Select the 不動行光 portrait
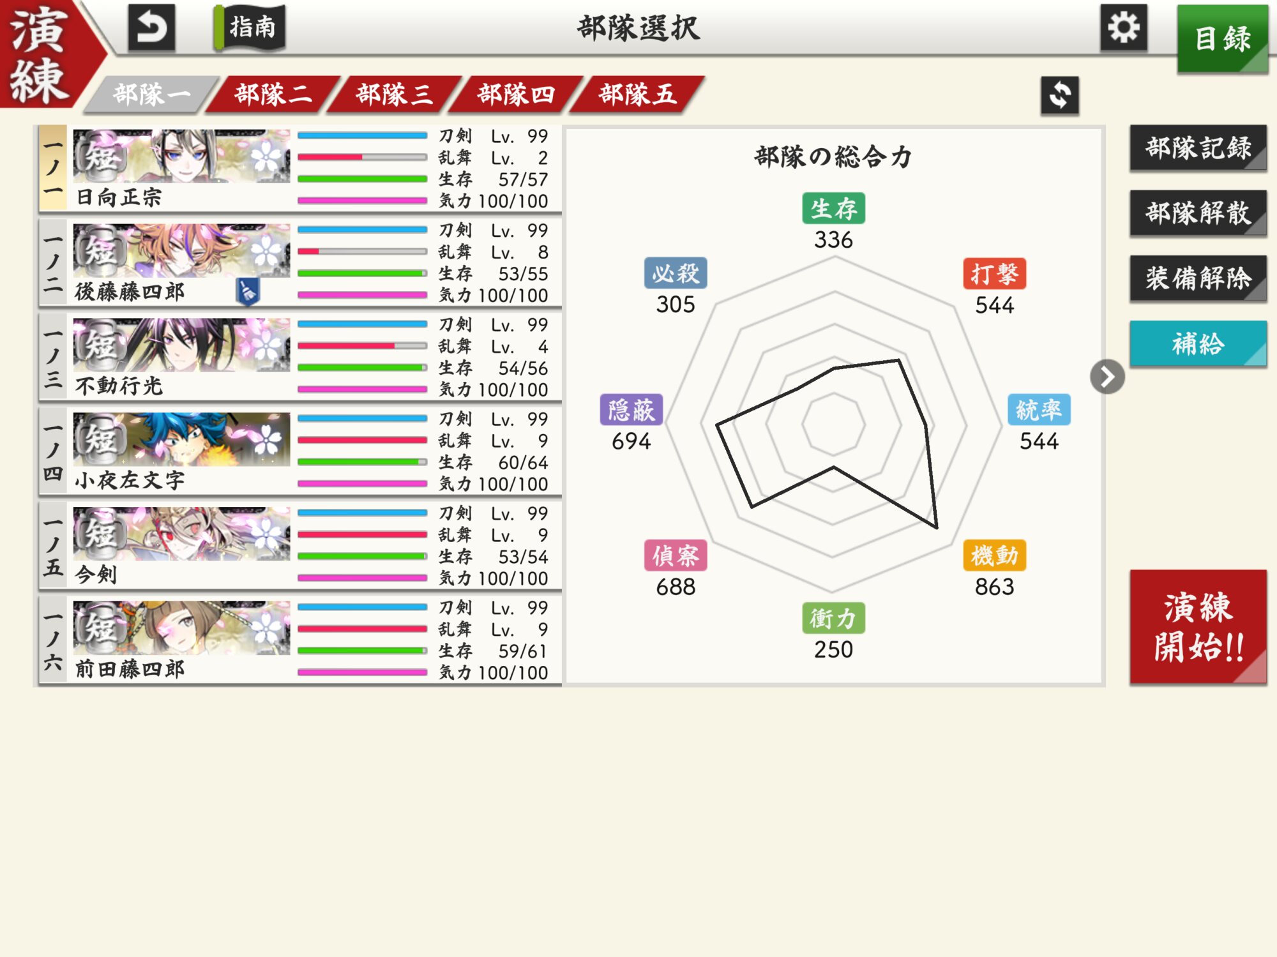Image resolution: width=1277 pixels, height=957 pixels. pyautogui.click(x=181, y=345)
